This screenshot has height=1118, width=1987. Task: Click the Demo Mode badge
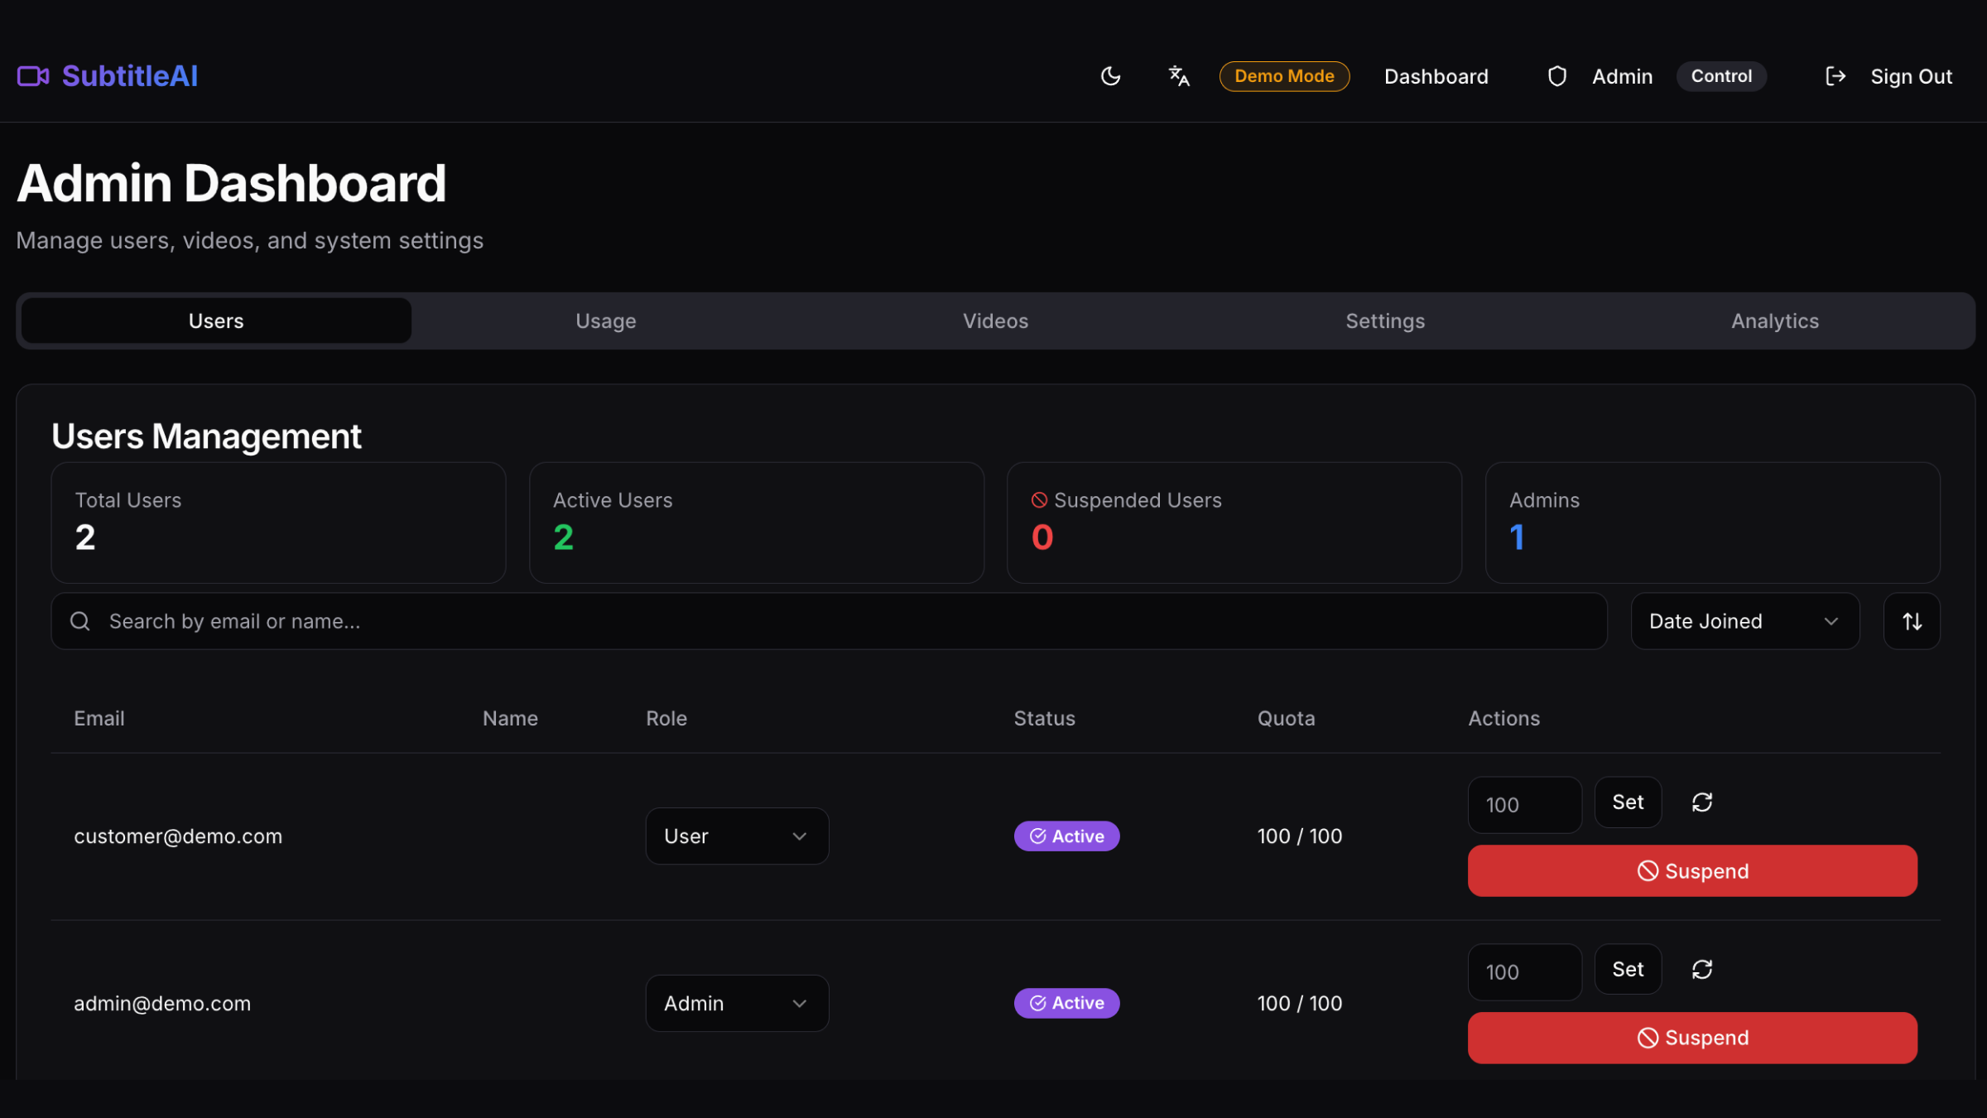(x=1284, y=76)
